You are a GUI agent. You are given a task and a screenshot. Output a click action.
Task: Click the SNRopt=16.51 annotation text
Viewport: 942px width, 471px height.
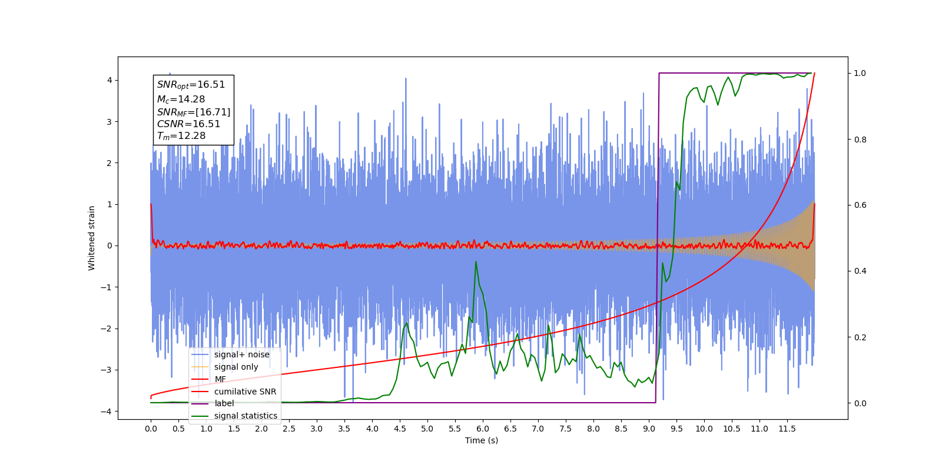point(191,85)
